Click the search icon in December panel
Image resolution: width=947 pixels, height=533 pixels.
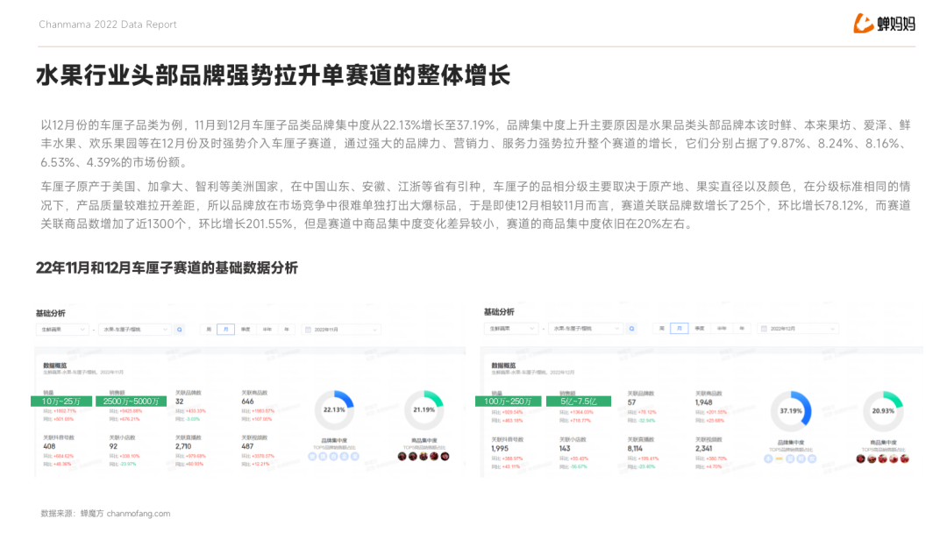(x=631, y=329)
